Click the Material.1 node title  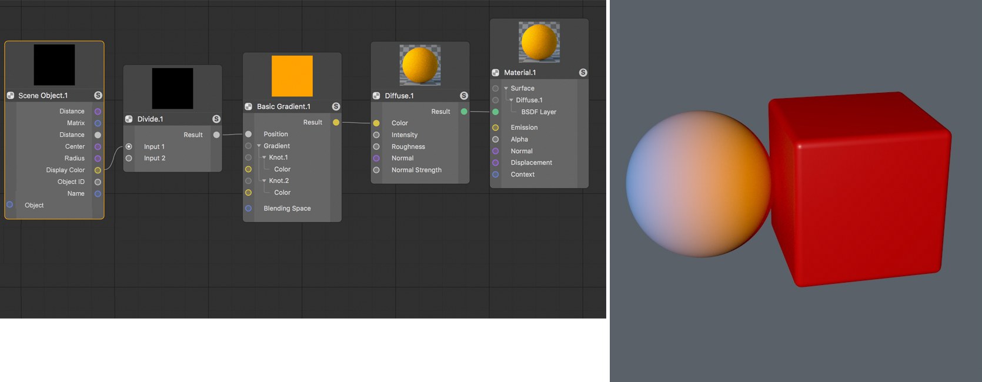click(520, 72)
